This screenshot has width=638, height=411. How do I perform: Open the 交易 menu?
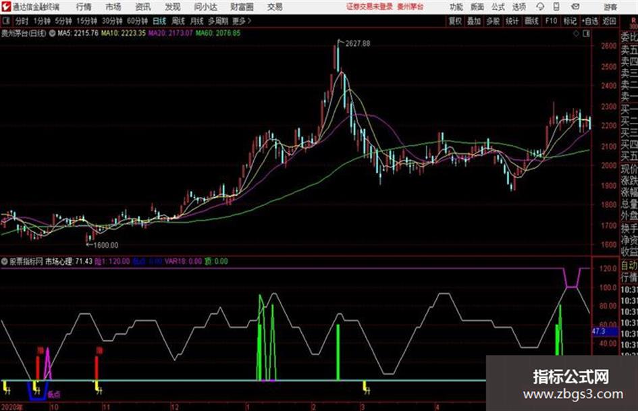[x=275, y=7]
